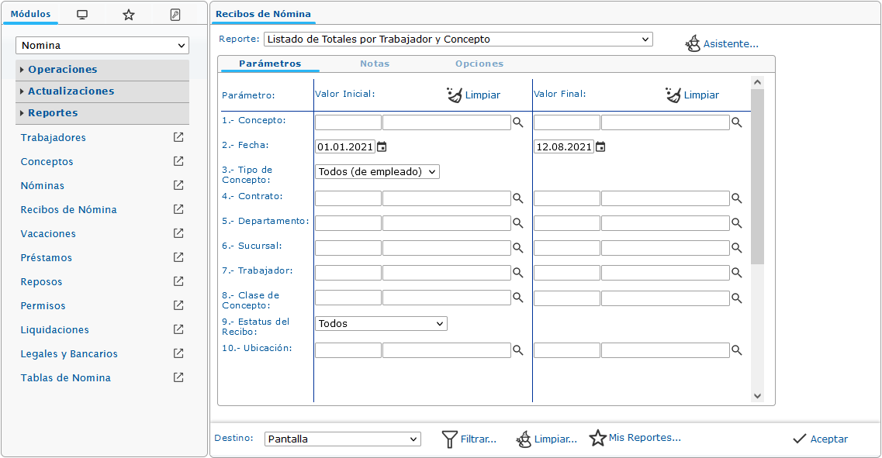This screenshot has height=458, width=882.
Task: Switch to the Notas tab
Action: click(375, 64)
